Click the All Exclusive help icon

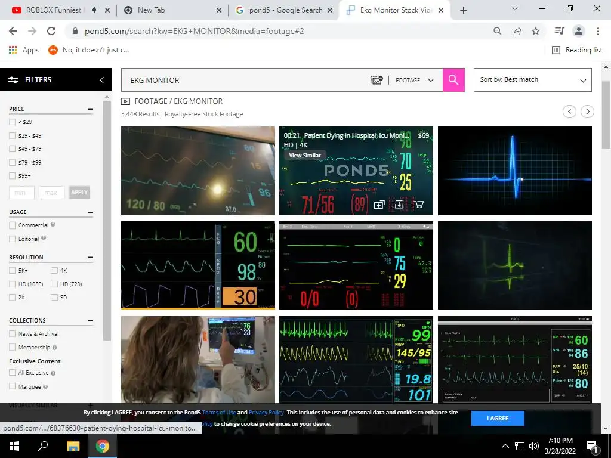click(x=53, y=373)
